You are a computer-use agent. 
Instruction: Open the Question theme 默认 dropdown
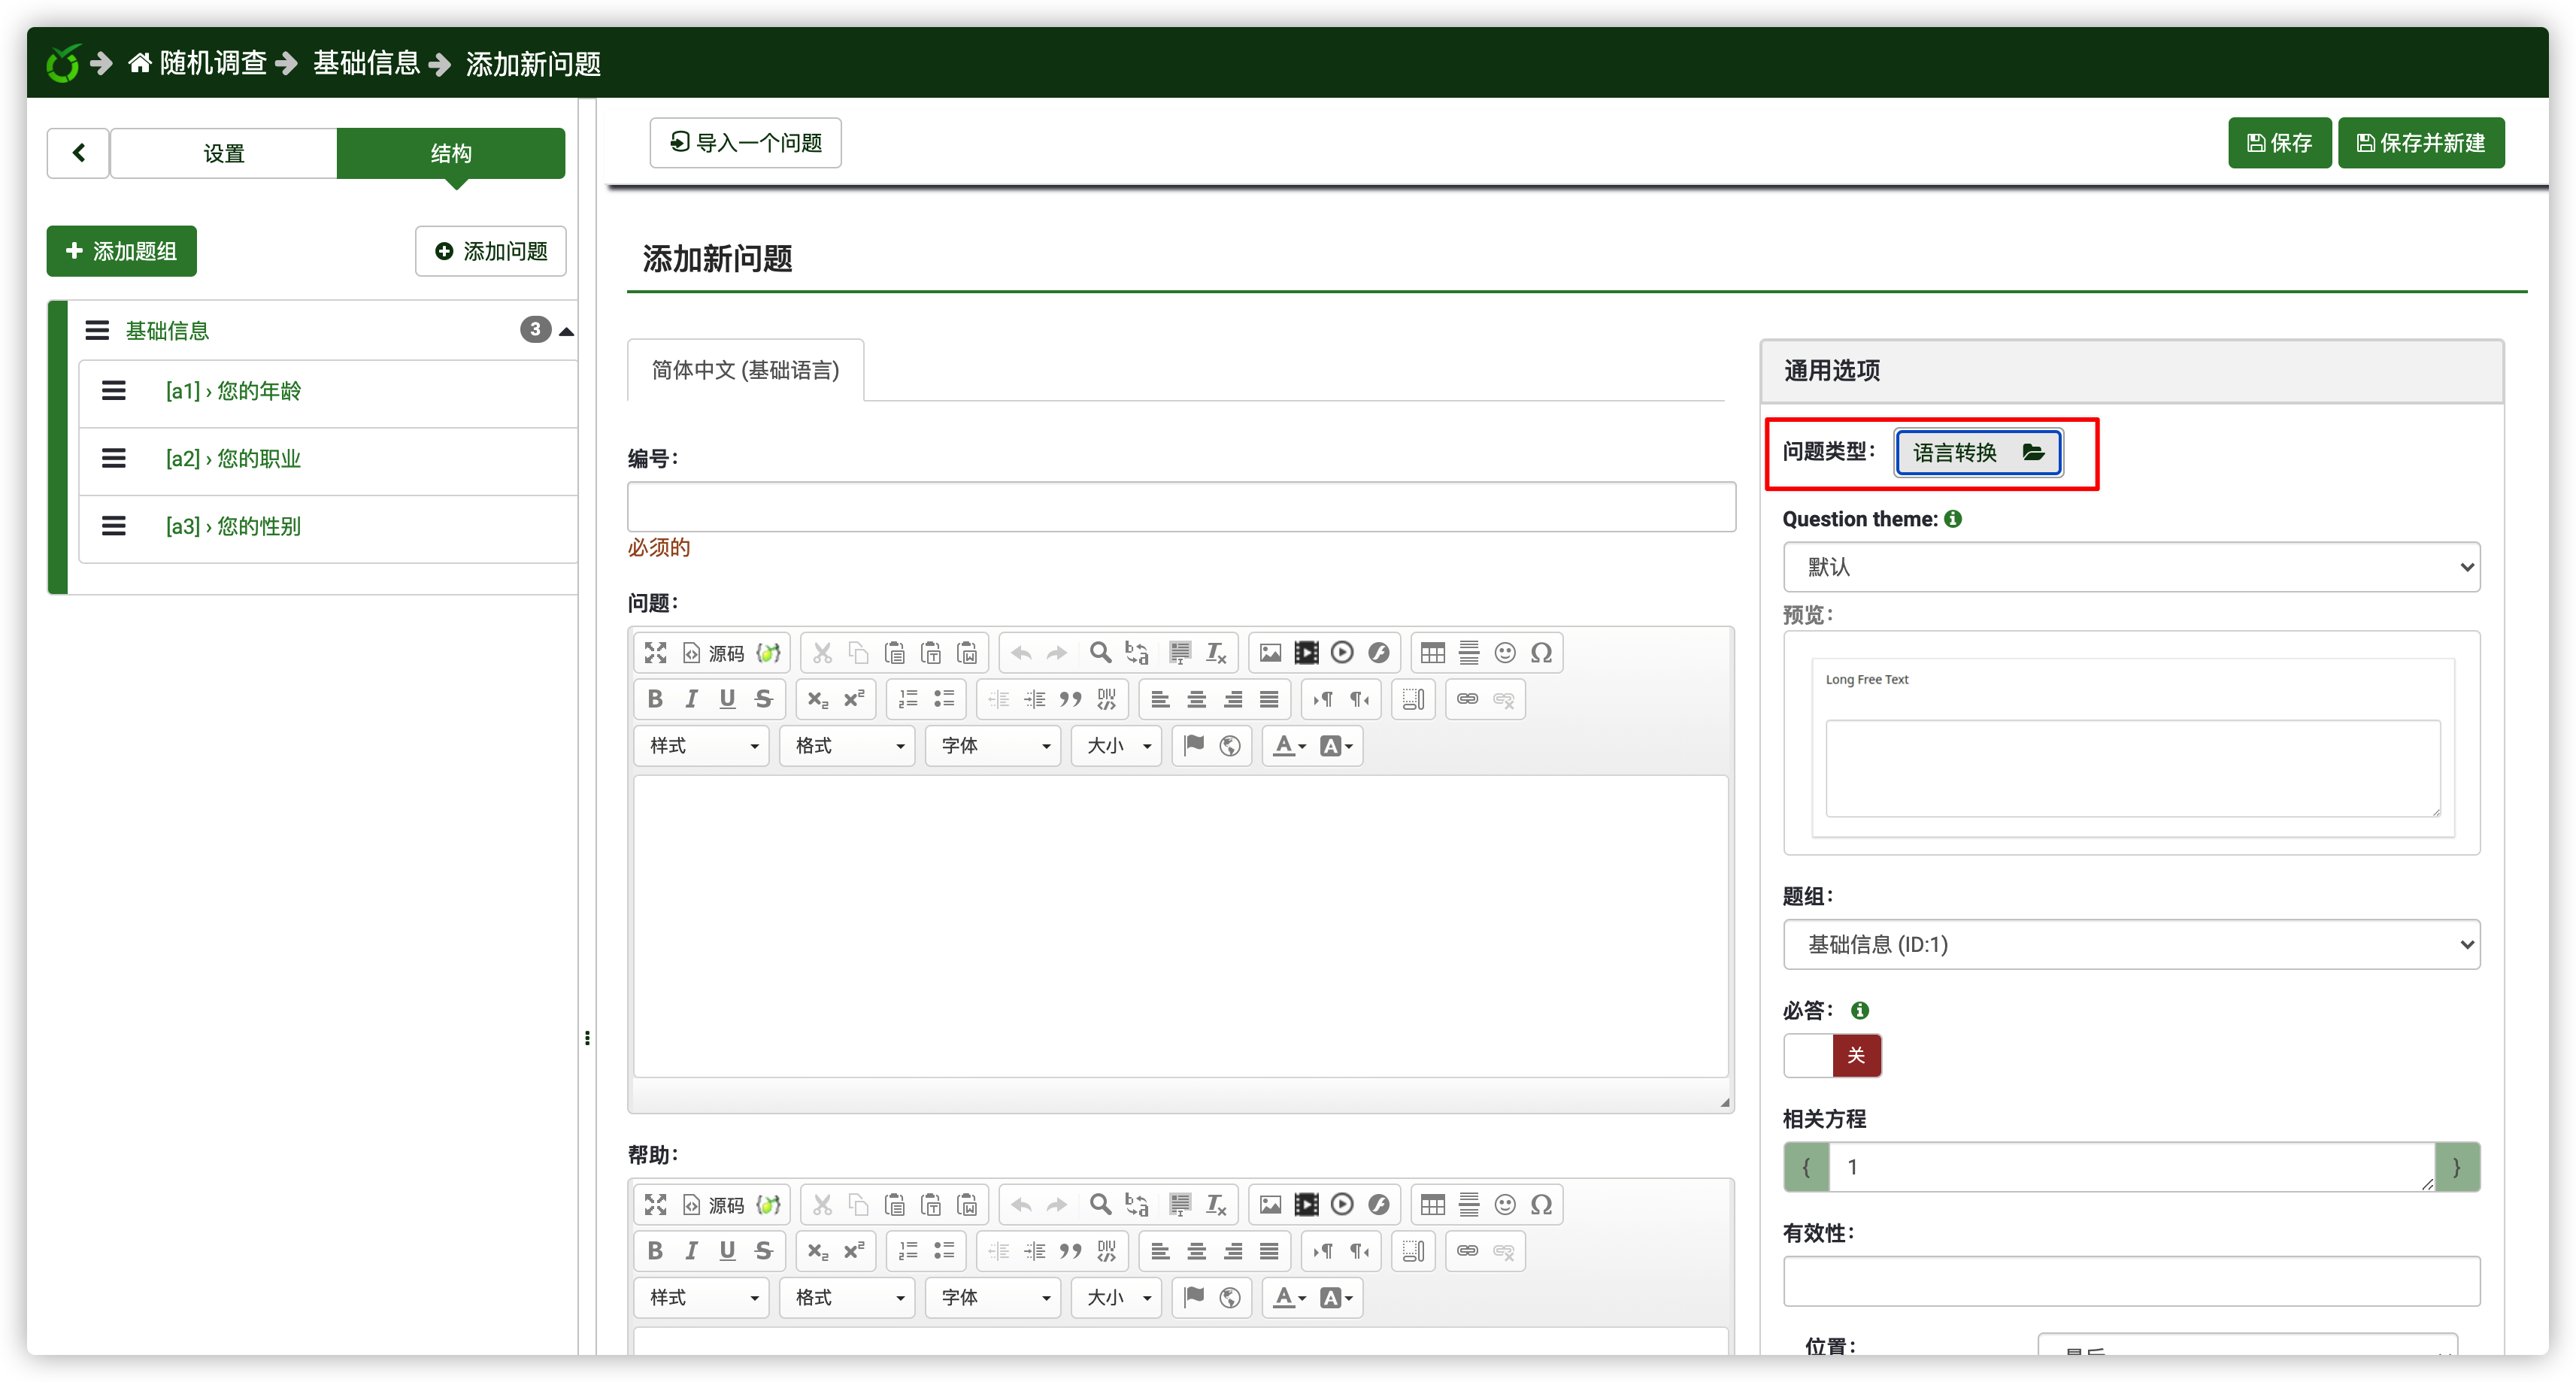pyautogui.click(x=2131, y=567)
